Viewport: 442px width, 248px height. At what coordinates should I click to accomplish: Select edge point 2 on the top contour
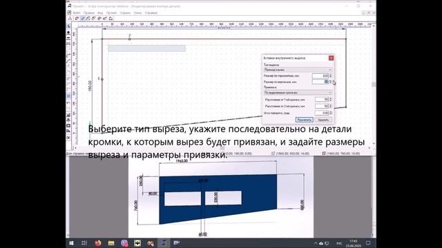click(x=129, y=39)
